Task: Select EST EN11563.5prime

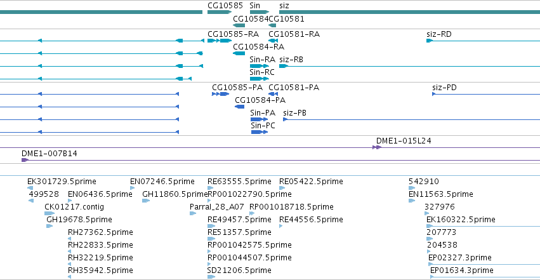Action: point(412,201)
